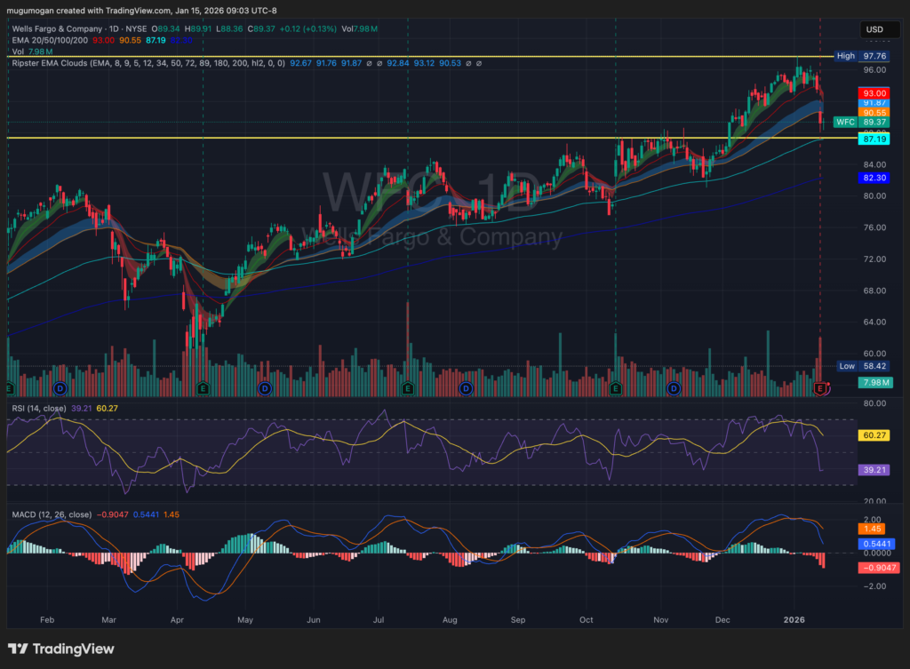Open the dividend D marker in August

point(467,388)
